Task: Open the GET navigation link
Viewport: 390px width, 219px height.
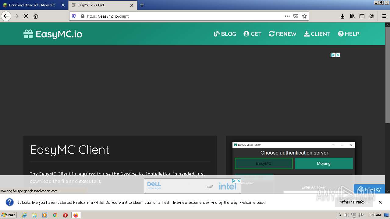Action: pyautogui.click(x=253, y=34)
